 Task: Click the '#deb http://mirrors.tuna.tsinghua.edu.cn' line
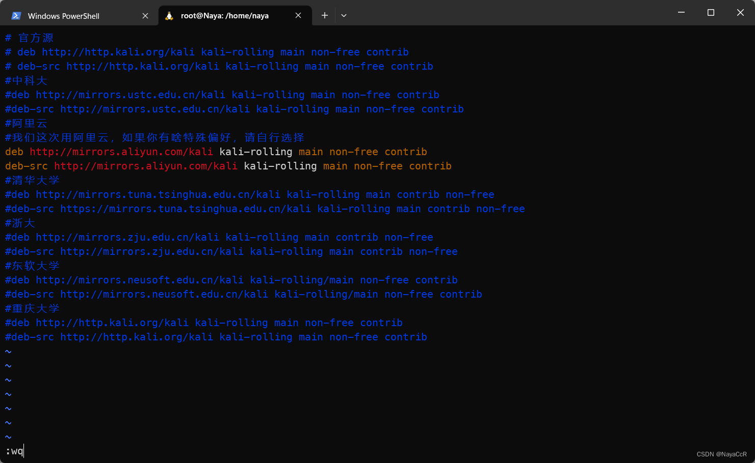pos(250,194)
